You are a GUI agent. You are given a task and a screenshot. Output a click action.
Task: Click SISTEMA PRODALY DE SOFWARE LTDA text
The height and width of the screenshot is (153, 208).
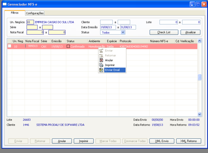pyautogui.click(x=60, y=125)
